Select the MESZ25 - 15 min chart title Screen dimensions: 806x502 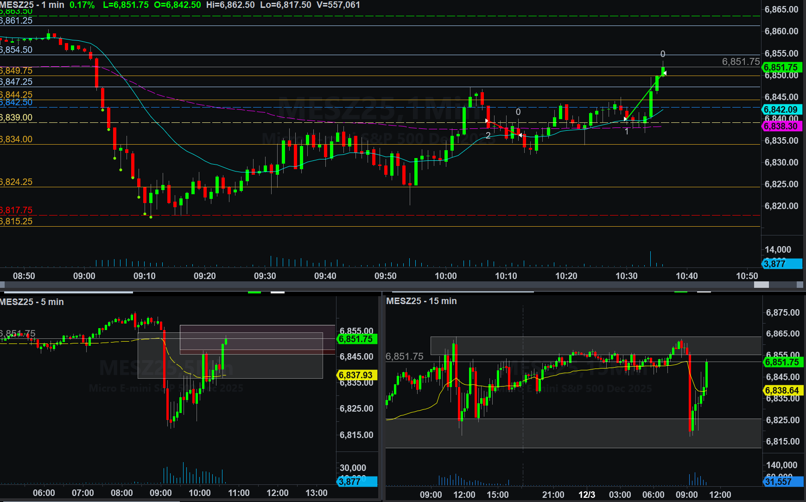coord(421,301)
